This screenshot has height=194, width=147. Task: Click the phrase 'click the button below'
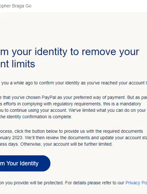pos(36,131)
